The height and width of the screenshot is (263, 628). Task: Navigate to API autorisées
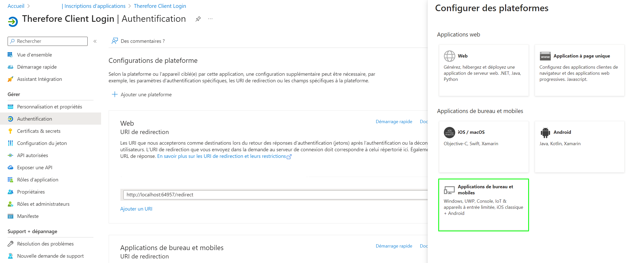point(33,155)
